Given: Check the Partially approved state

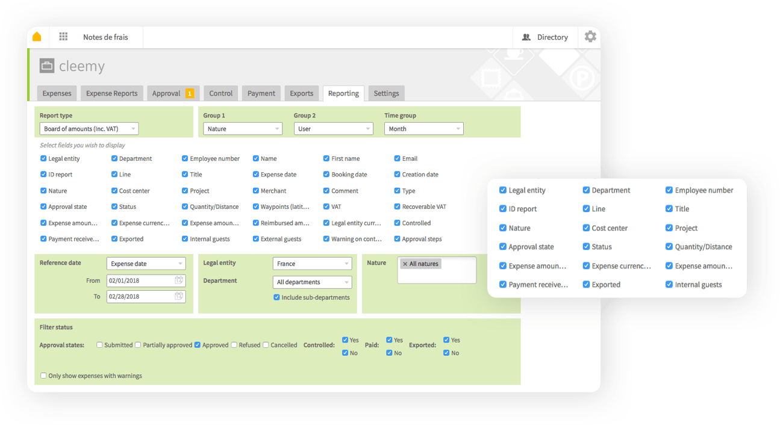Looking at the screenshot, I should click(x=138, y=345).
